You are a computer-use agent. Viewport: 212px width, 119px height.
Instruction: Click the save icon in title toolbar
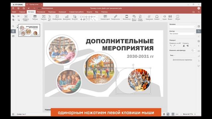pyautogui.click(x=13, y=8)
